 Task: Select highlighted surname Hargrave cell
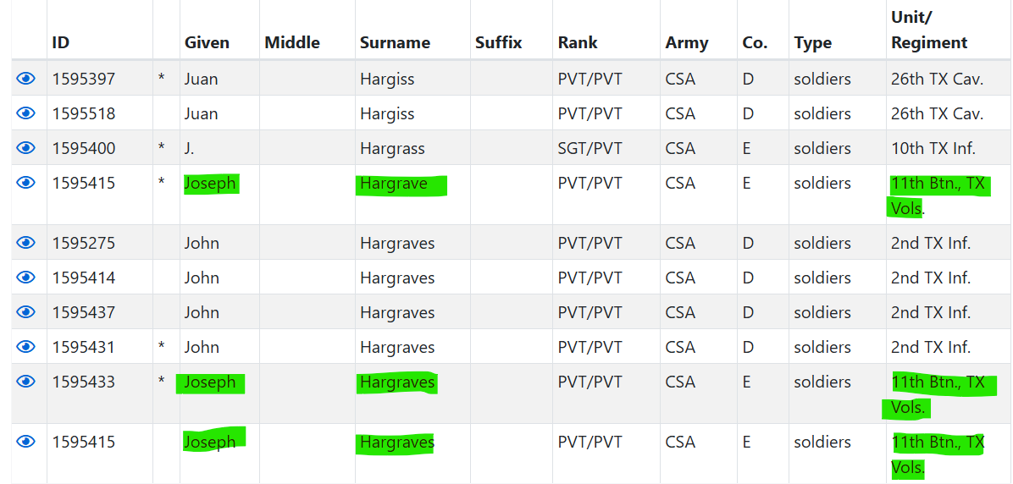pos(394,184)
